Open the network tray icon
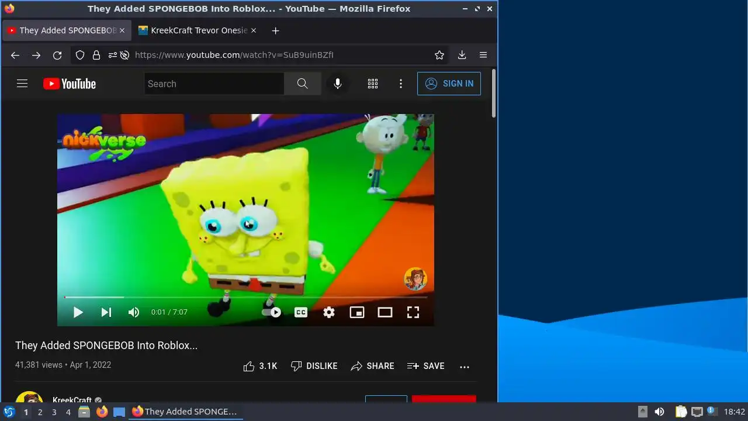748x421 pixels. click(697, 412)
